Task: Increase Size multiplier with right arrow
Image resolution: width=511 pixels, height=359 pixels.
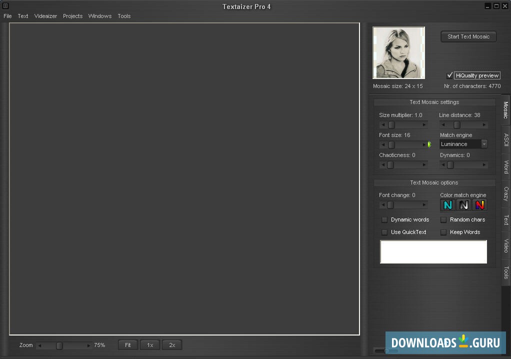Action: [424, 125]
